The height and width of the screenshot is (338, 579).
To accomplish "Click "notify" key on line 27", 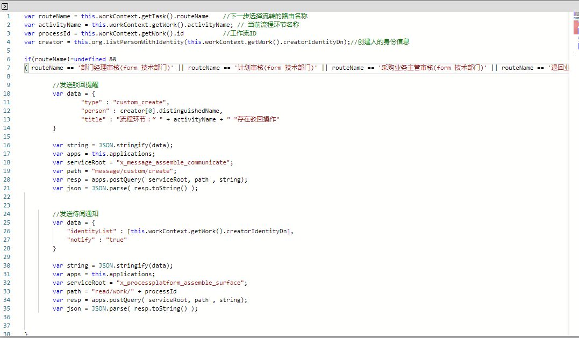I will point(81,240).
